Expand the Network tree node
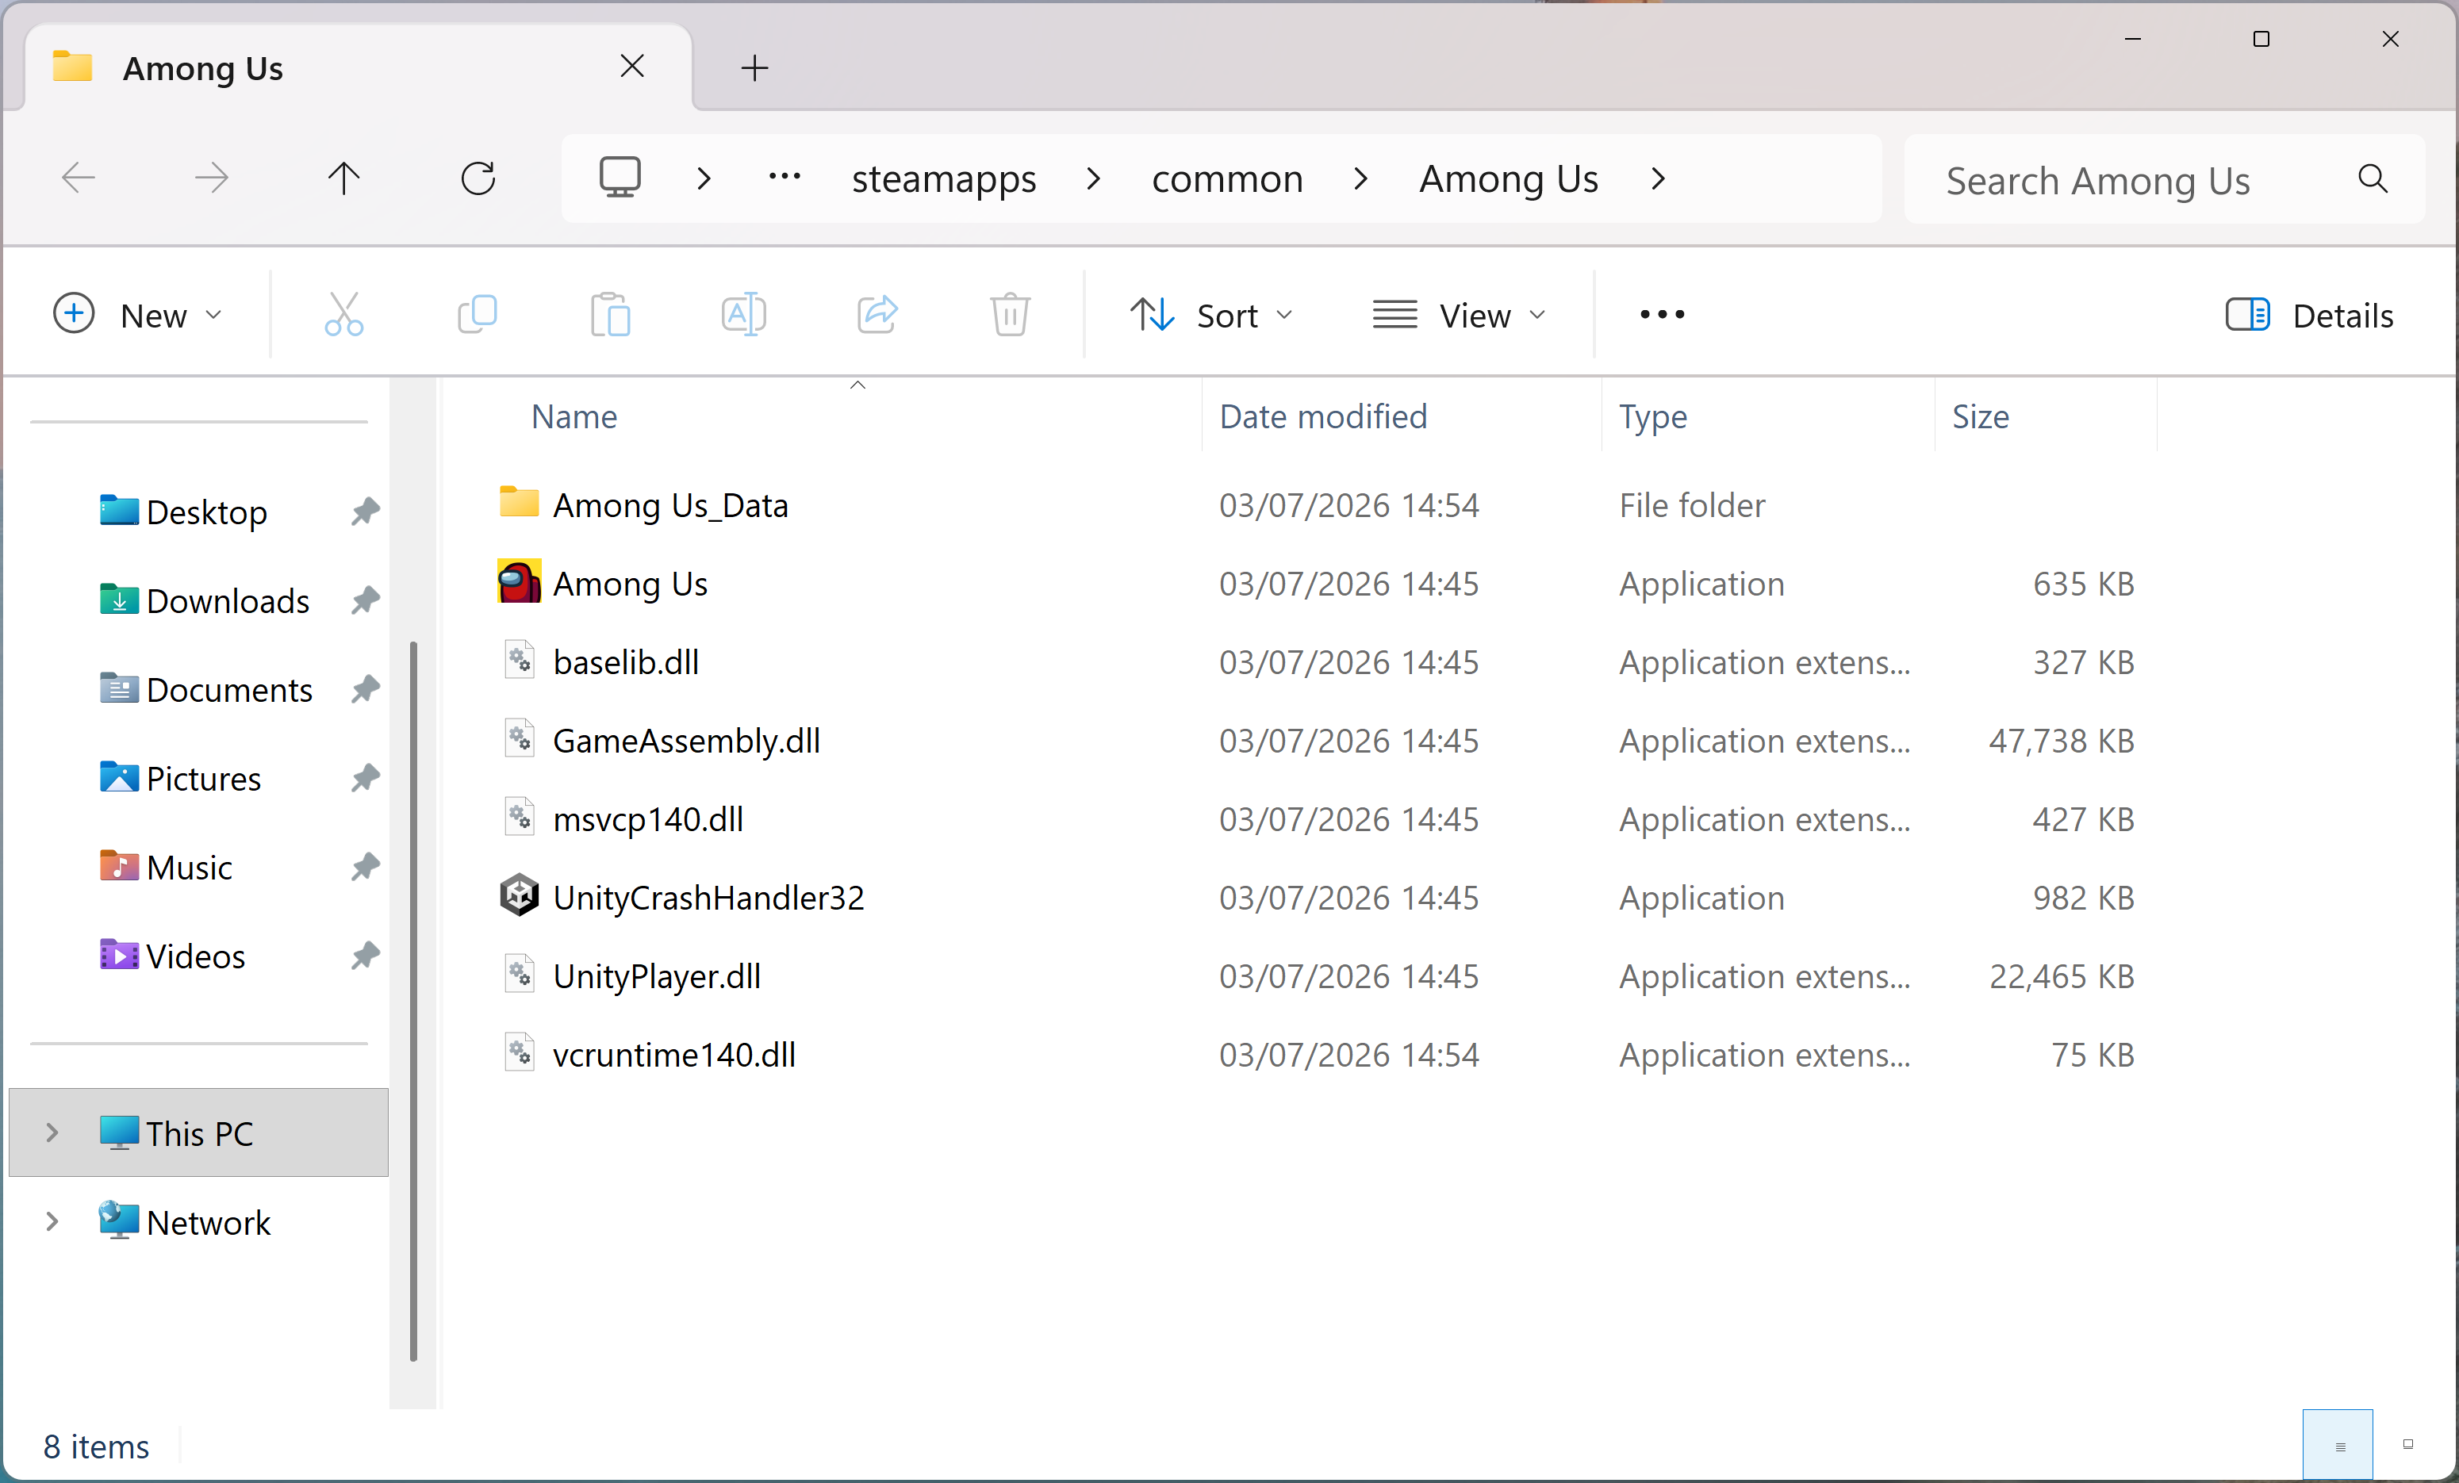This screenshot has width=2459, height=1483. [x=52, y=1221]
